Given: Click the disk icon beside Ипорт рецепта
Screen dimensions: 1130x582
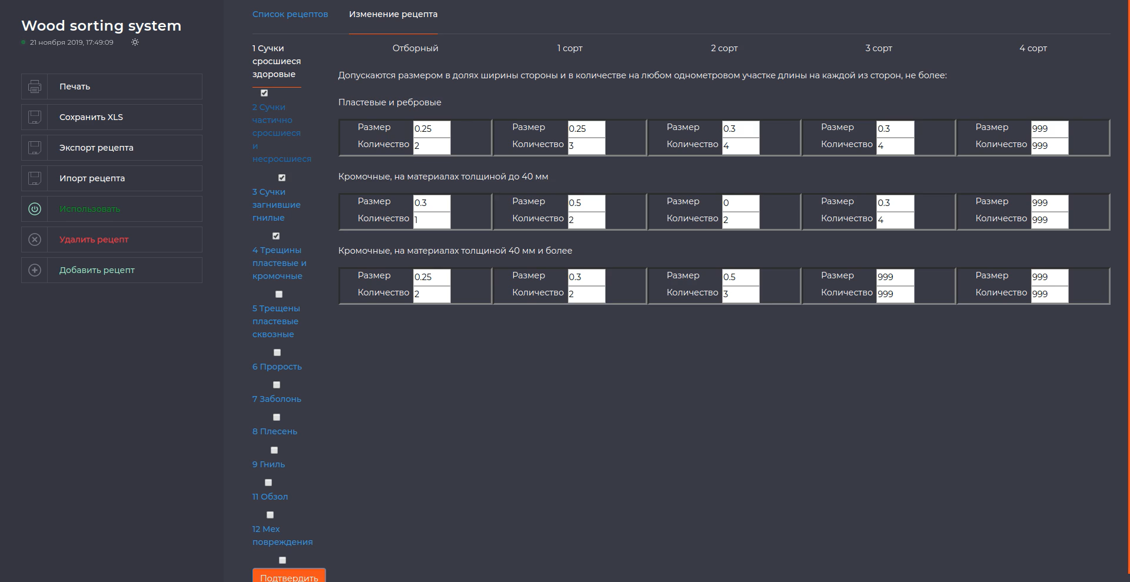Looking at the screenshot, I should click(35, 178).
